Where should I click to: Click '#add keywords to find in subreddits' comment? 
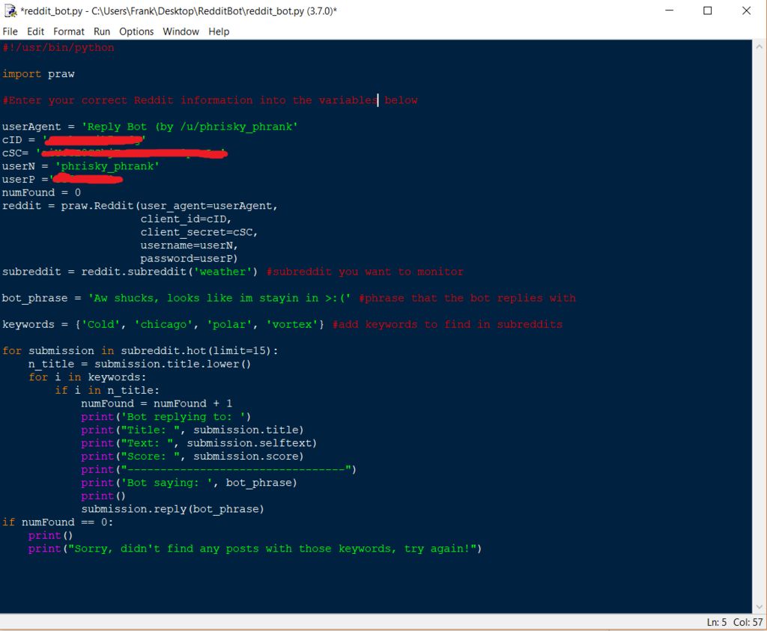click(448, 325)
